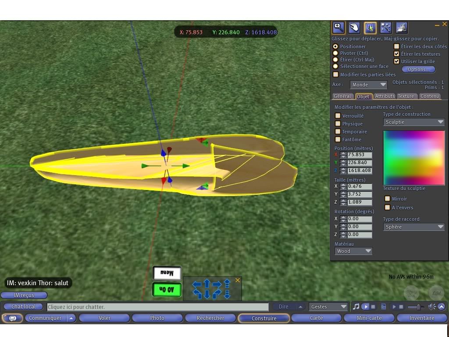Open the Axe dropdown showing Monde

(368, 85)
